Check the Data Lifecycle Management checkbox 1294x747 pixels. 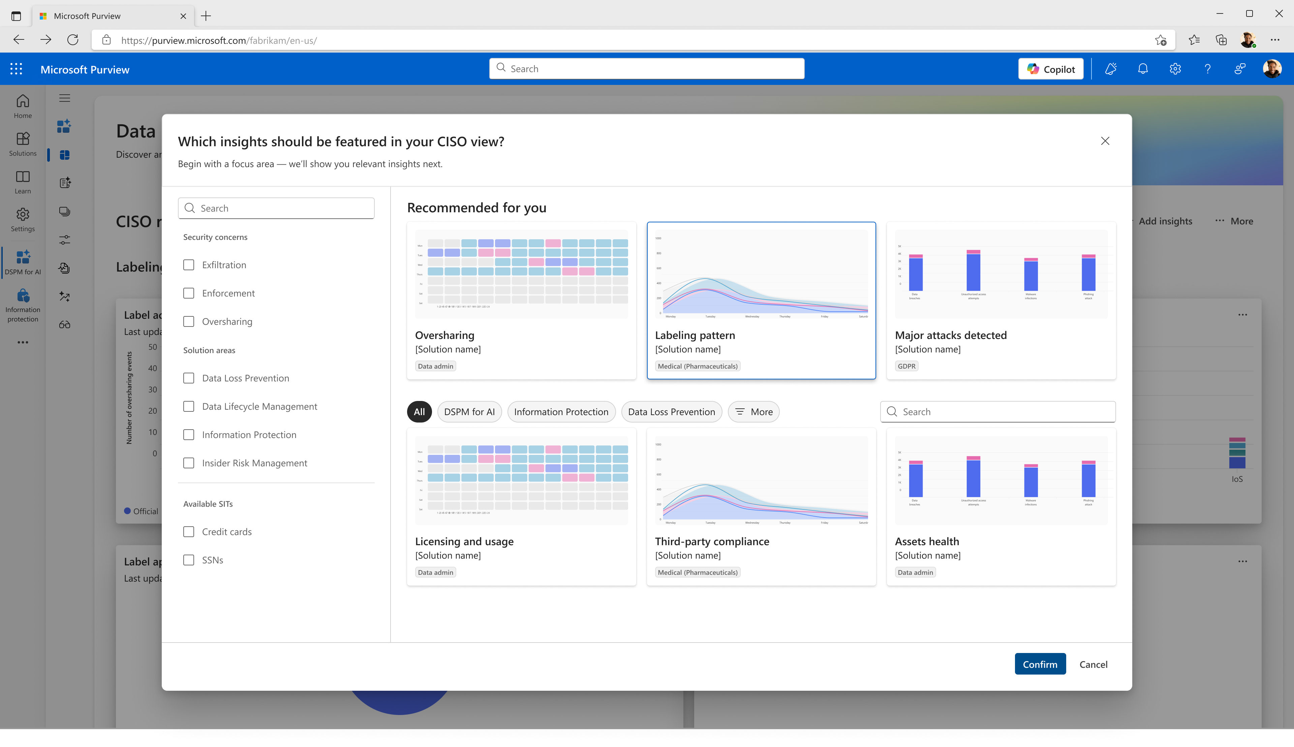click(x=189, y=406)
